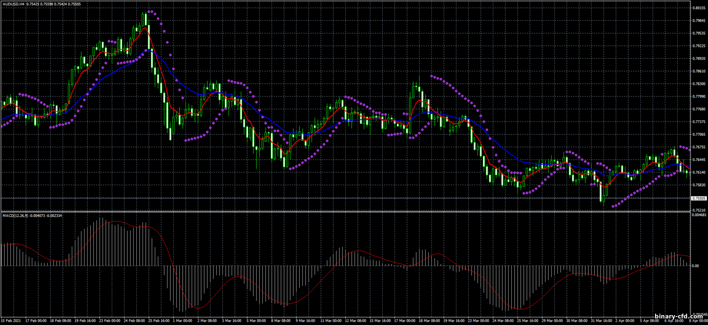The image size is (708, 325).
Task: Click the current price tag 0.75505
Action: [699, 198]
